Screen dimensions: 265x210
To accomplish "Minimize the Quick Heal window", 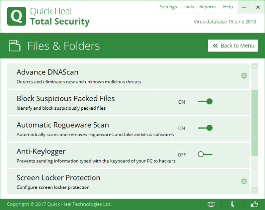I will tap(244, 7).
